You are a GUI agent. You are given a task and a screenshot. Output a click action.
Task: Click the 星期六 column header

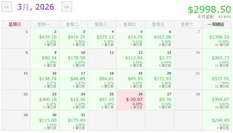coord(188,24)
